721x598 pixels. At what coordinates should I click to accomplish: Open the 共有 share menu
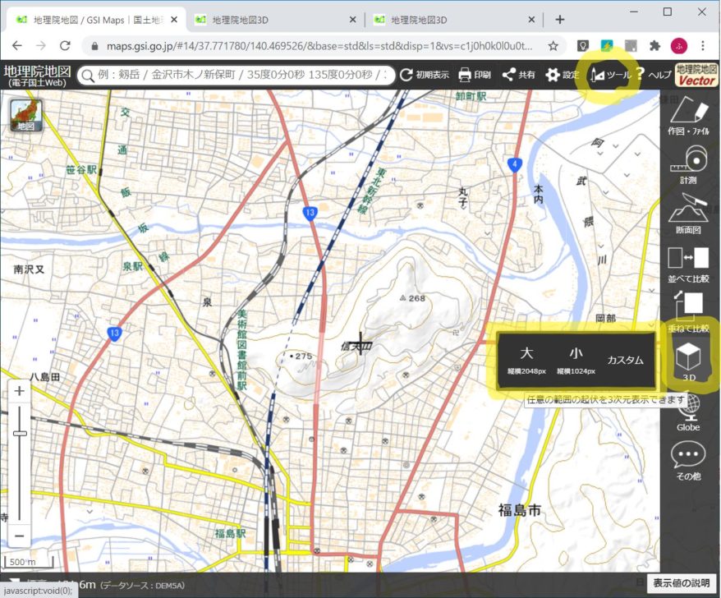(518, 75)
